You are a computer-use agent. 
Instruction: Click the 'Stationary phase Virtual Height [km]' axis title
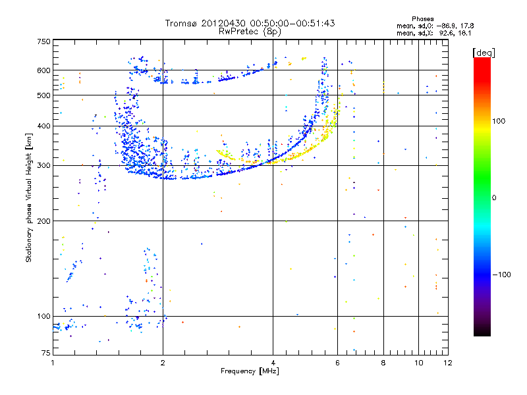(x=29, y=197)
